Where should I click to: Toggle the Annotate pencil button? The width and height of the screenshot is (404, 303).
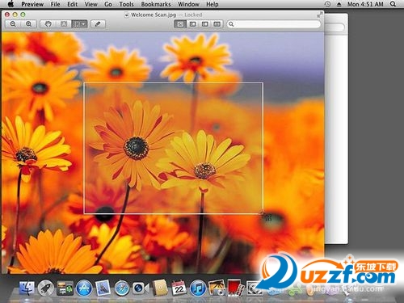(98, 24)
